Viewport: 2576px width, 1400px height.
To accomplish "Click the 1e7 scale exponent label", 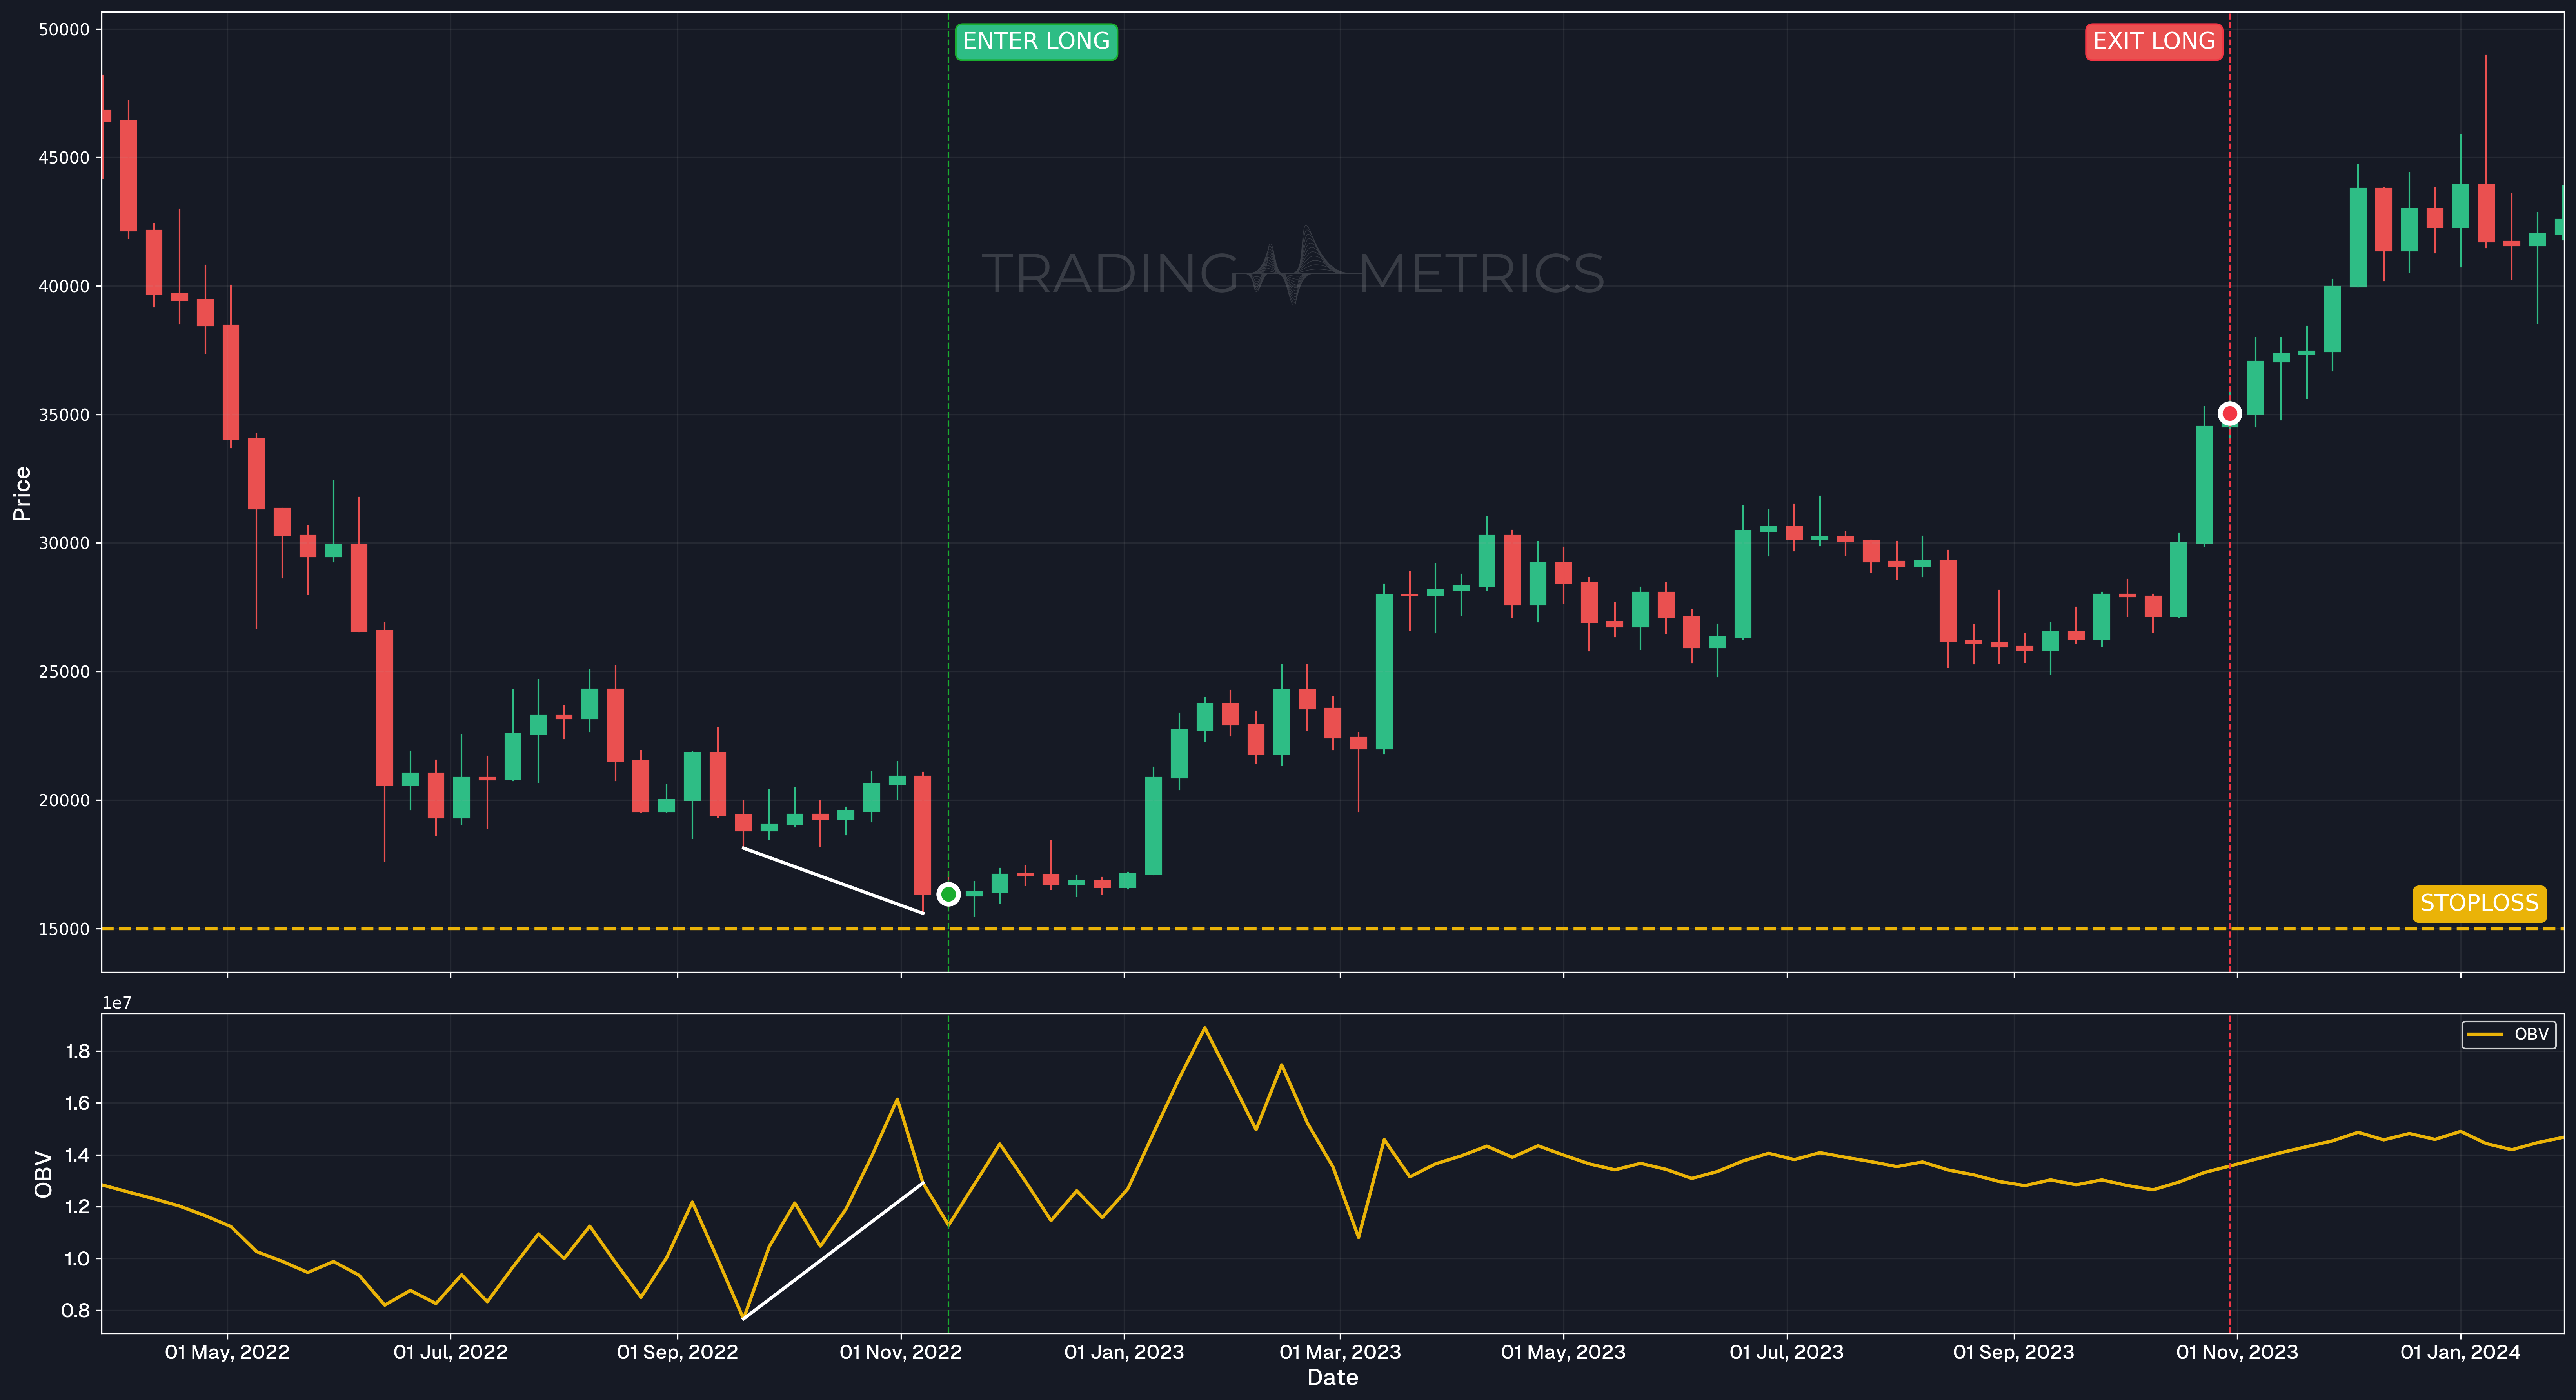I will (x=117, y=1003).
